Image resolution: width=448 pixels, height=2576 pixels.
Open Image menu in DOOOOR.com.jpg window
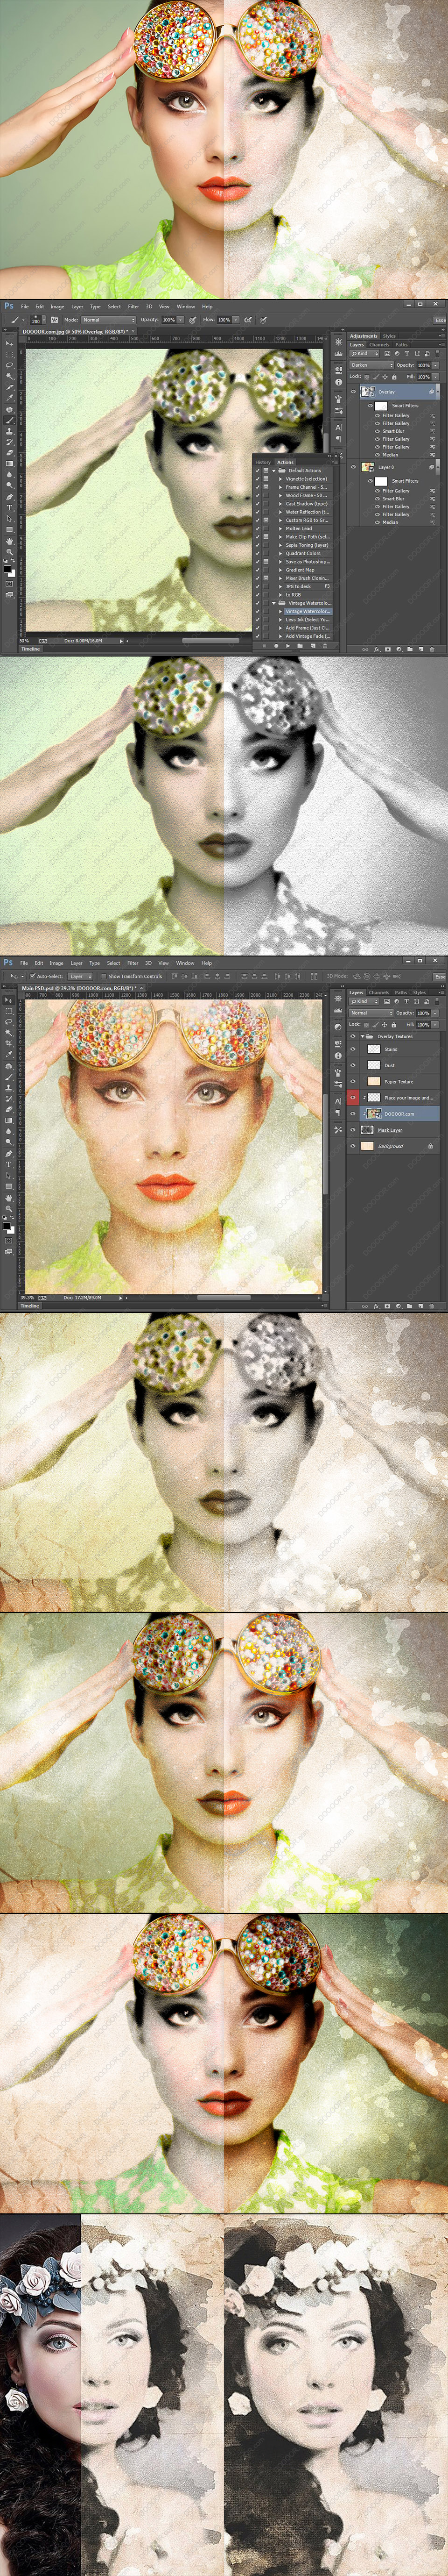pos(57,307)
